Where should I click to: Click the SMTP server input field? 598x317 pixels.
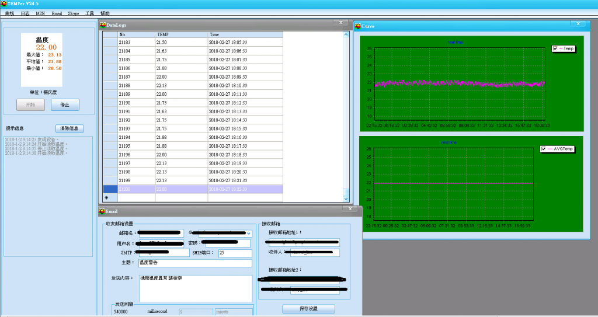pos(164,253)
